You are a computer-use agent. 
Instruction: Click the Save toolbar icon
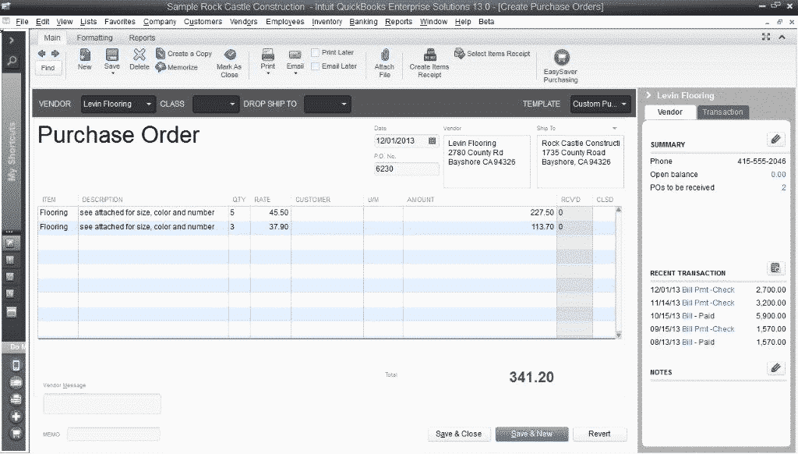112,55
